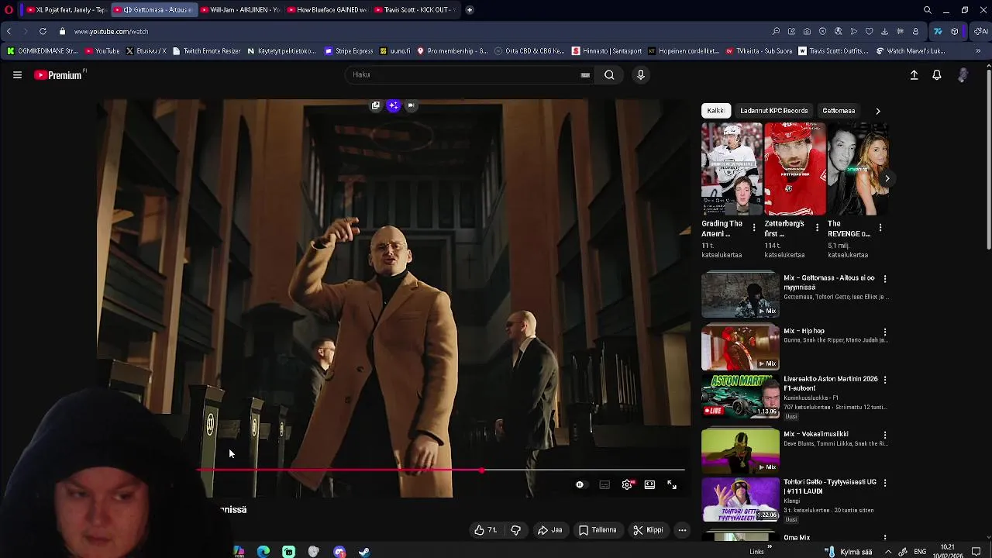Open the Windows notification center icon
The image size is (992, 558).
pyautogui.click(x=976, y=552)
